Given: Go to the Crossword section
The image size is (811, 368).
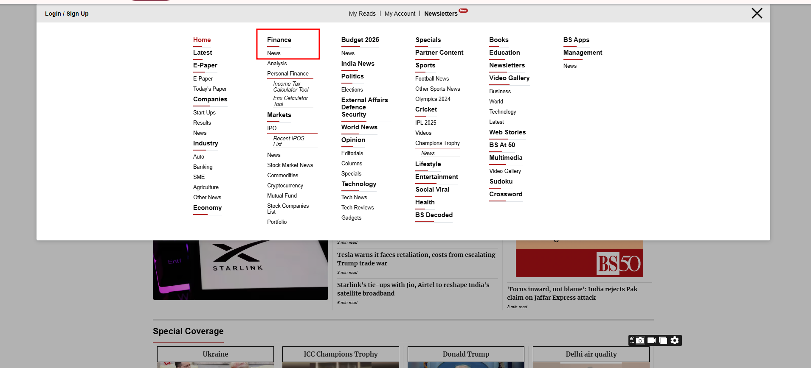Looking at the screenshot, I should pyautogui.click(x=506, y=194).
